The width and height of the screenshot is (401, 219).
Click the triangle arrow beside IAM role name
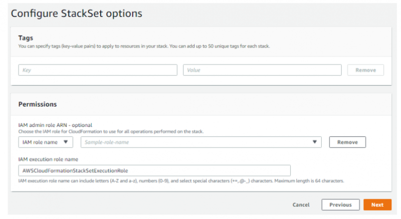66,142
